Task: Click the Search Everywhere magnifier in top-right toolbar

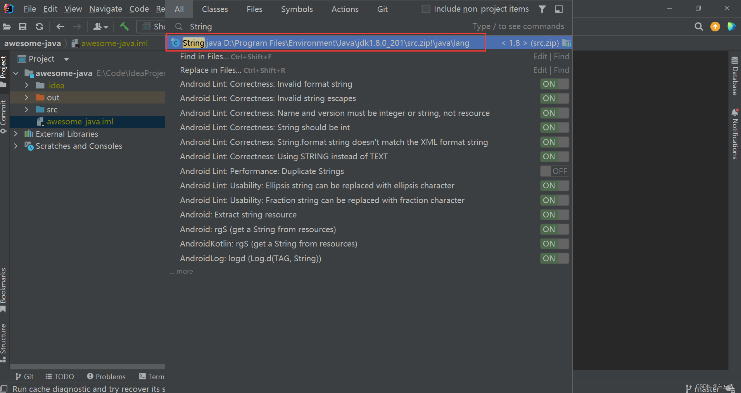Action: point(699,26)
